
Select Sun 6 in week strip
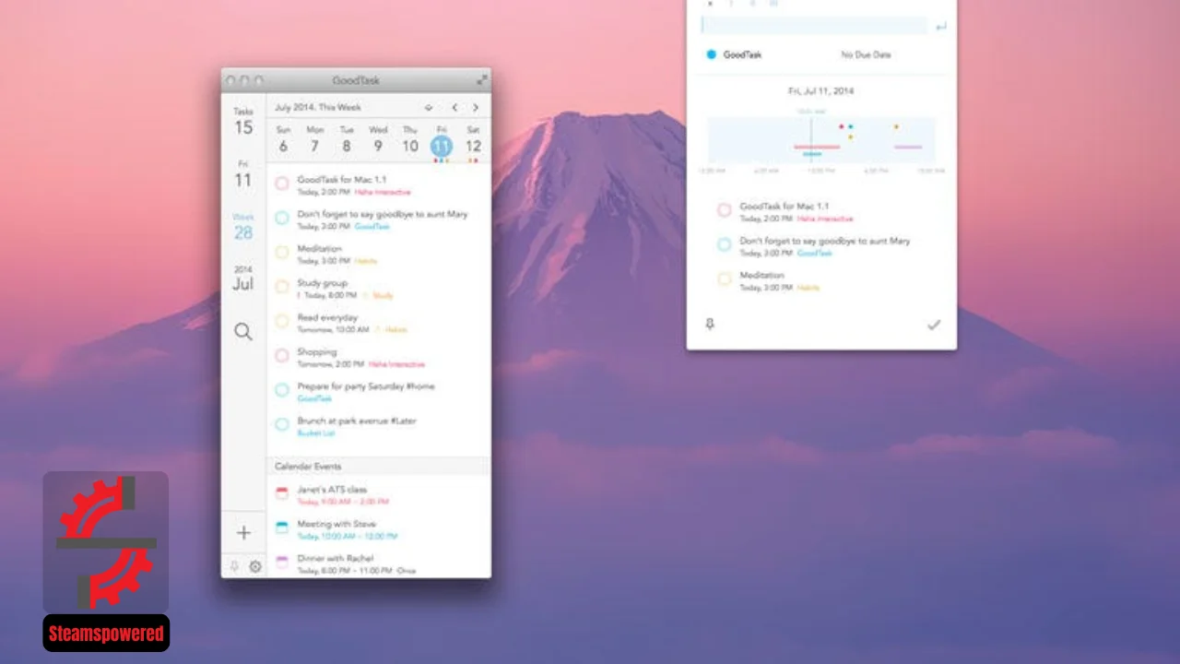(x=283, y=140)
